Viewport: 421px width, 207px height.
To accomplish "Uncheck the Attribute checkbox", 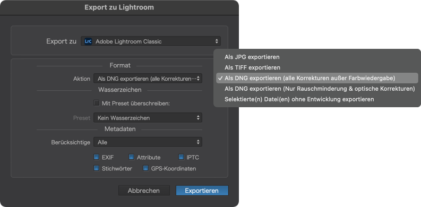I will 131,157.
